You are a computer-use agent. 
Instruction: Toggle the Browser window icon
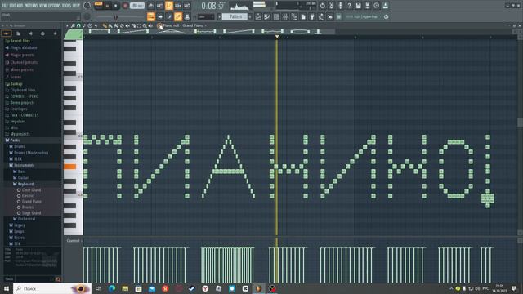[294, 16]
